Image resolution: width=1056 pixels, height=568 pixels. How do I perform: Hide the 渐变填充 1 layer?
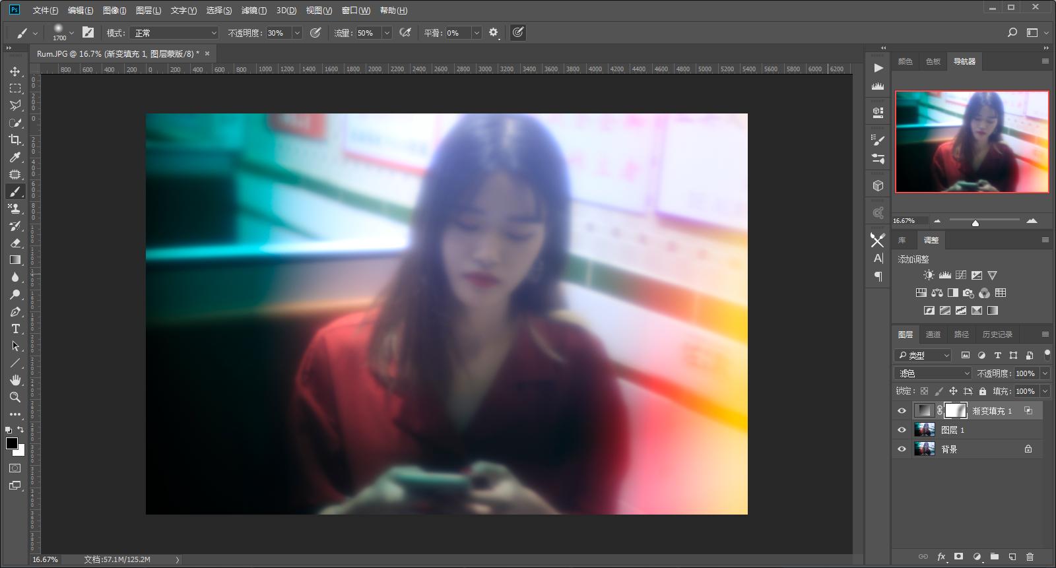[902, 411]
